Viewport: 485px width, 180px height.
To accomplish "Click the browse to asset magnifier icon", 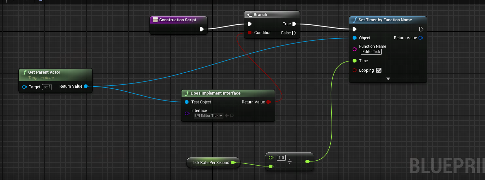I will (x=232, y=116).
